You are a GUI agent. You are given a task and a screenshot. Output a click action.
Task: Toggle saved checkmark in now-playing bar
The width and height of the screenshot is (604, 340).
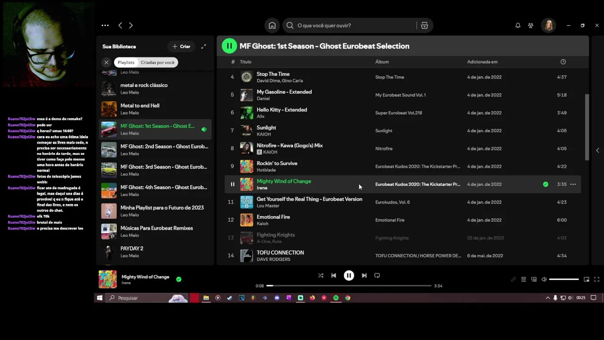(179, 279)
